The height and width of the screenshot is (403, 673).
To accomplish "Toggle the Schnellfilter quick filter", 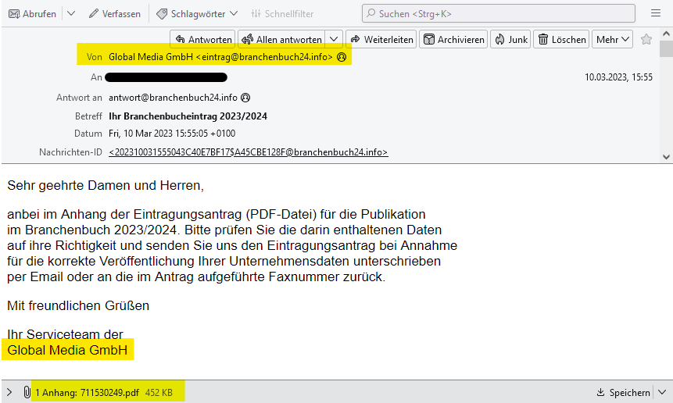I will tap(282, 14).
